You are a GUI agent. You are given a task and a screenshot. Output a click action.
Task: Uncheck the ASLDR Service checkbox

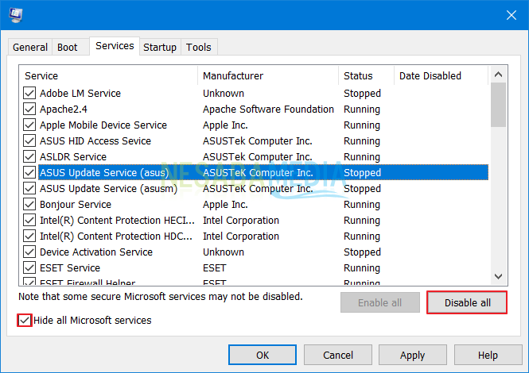coord(29,157)
